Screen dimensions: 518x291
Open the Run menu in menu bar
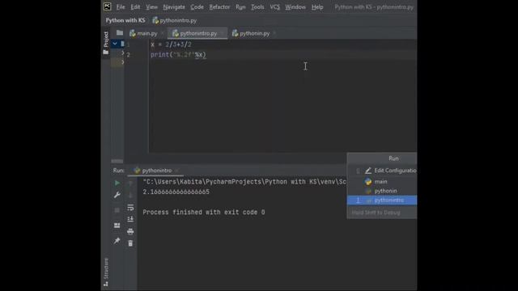[240, 7]
